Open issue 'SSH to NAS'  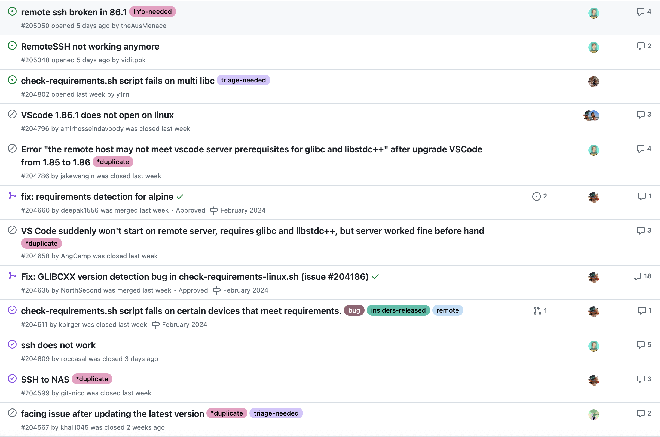point(45,379)
